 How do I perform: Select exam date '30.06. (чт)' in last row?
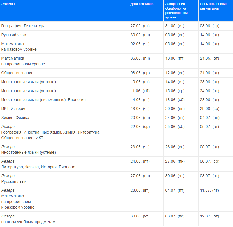pyautogui.click(x=146, y=219)
